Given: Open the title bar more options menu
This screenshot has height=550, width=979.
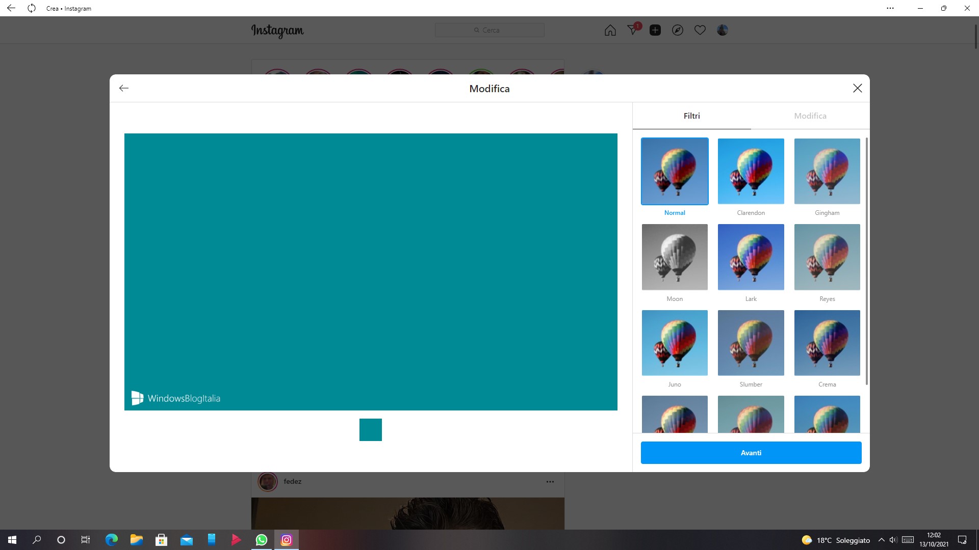Looking at the screenshot, I should click(x=890, y=8).
